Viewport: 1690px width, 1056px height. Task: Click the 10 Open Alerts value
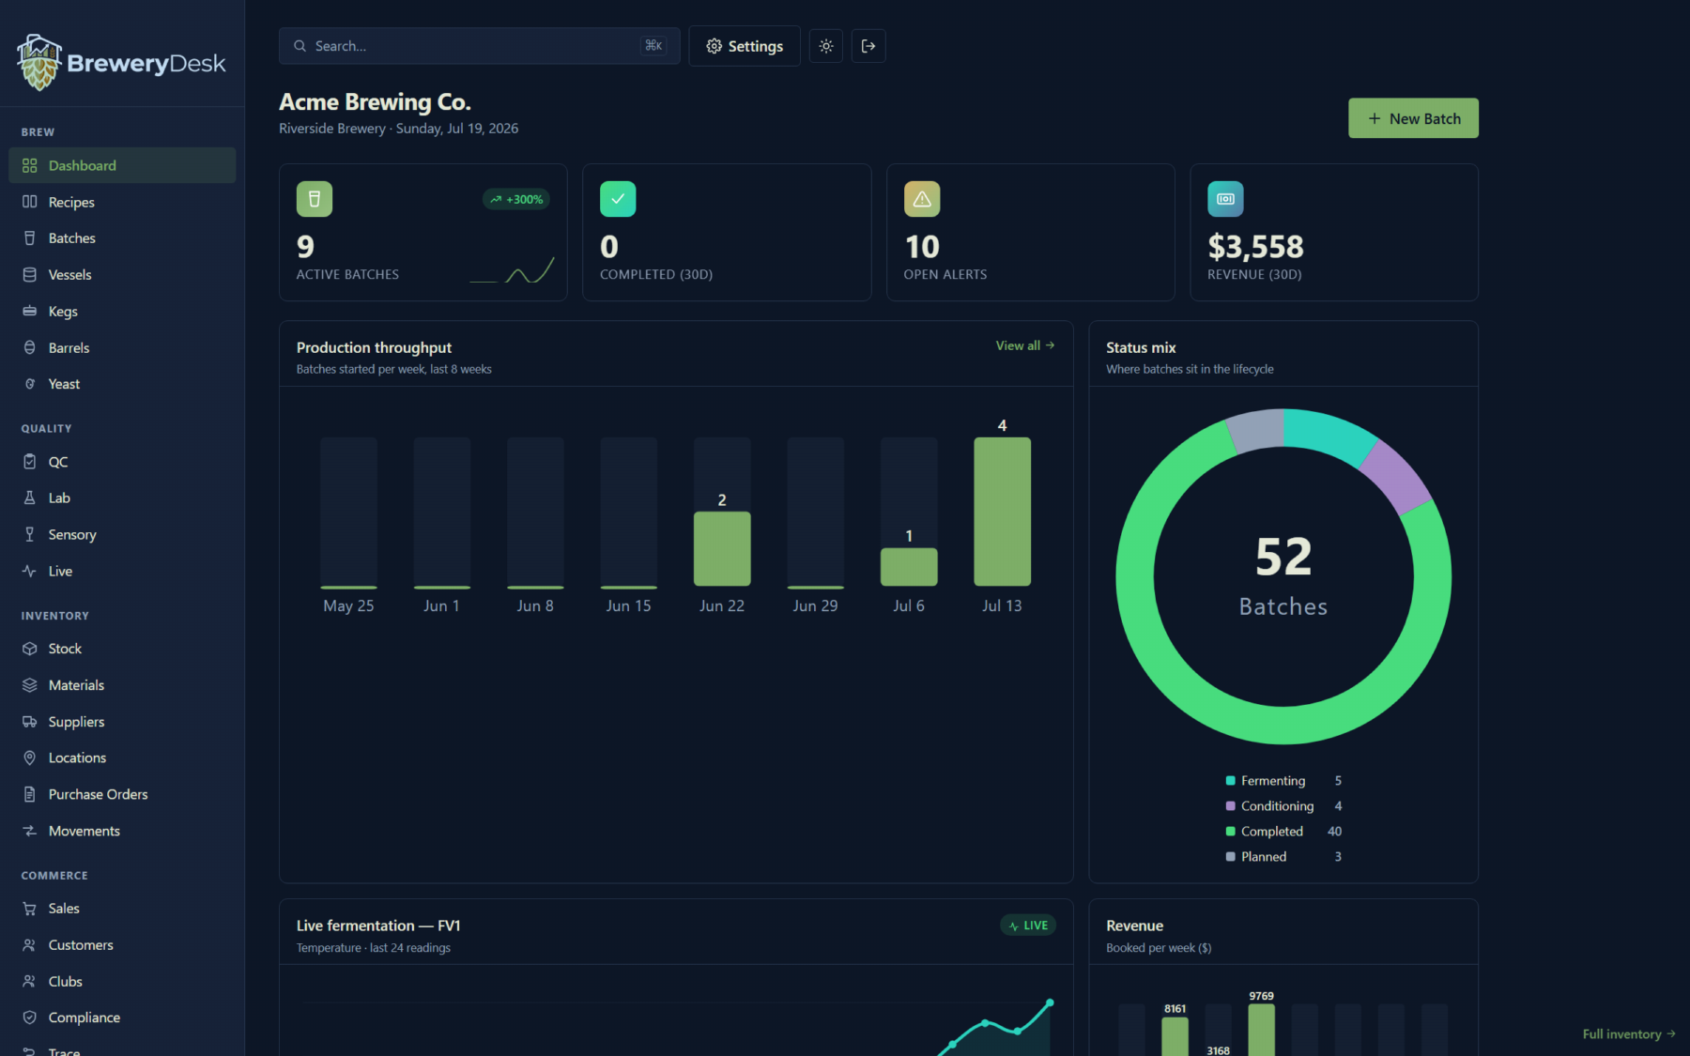pyautogui.click(x=922, y=247)
